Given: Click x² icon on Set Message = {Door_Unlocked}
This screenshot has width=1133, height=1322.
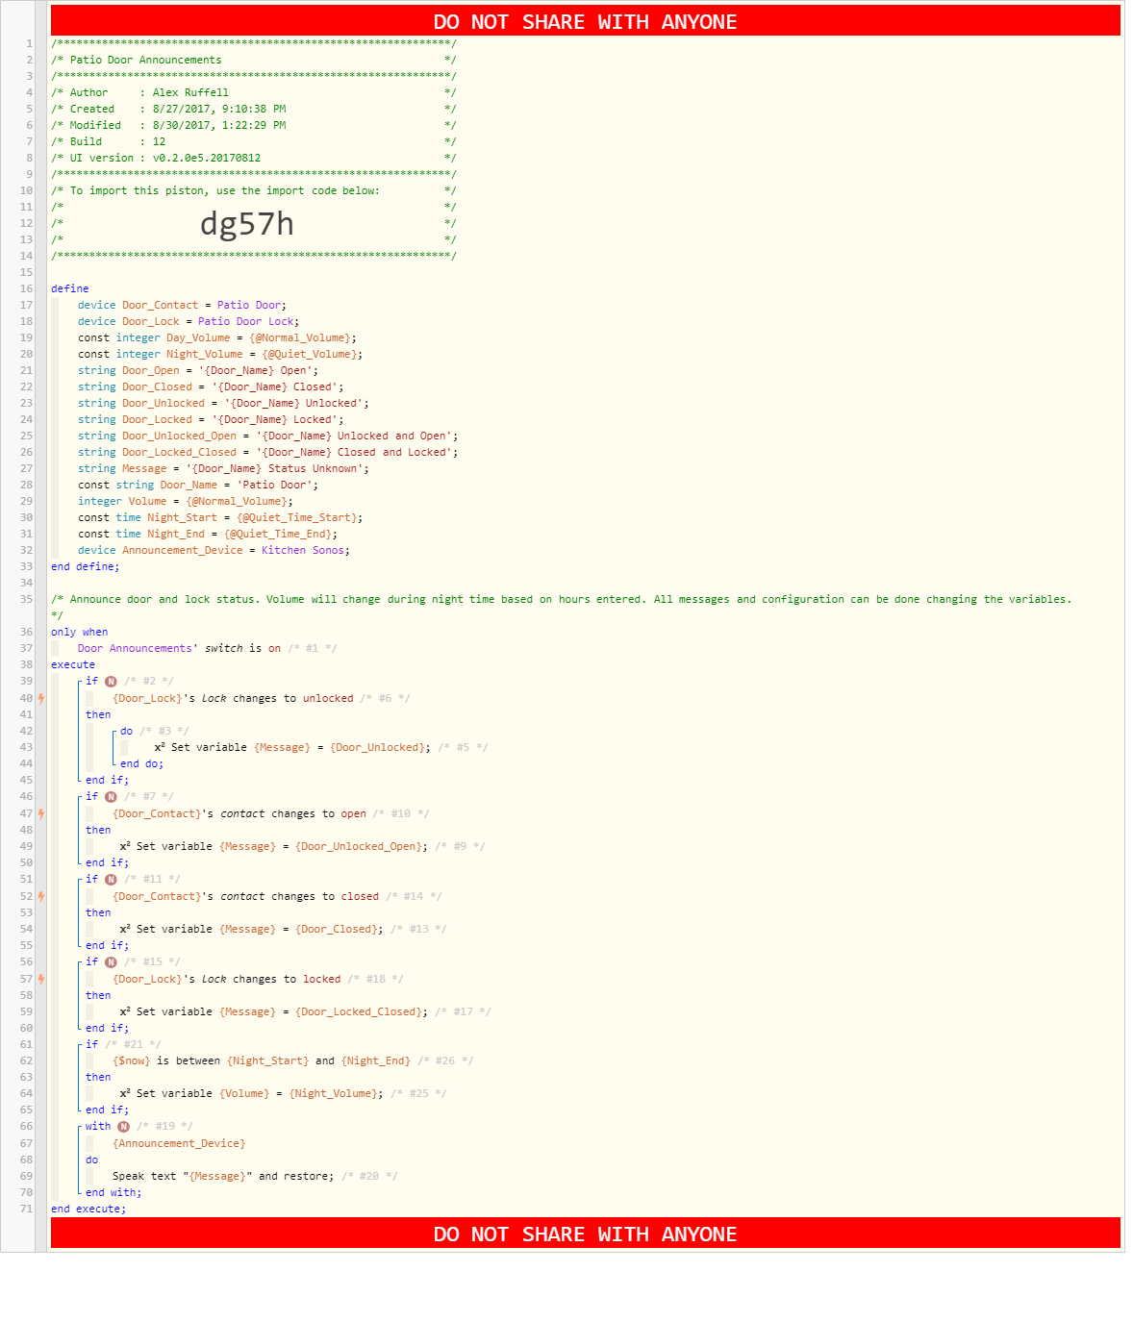Looking at the screenshot, I should click(160, 747).
